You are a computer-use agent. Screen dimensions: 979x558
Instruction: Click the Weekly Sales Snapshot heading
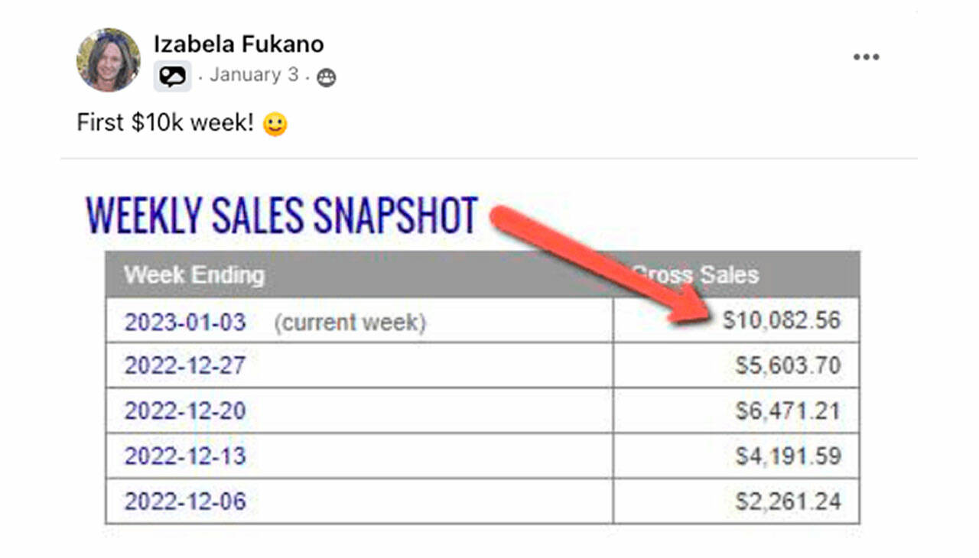click(x=281, y=216)
